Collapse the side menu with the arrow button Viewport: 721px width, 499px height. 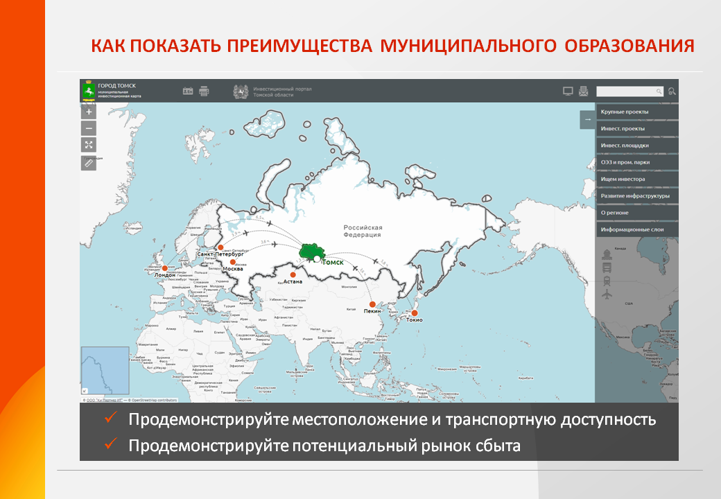click(x=588, y=119)
